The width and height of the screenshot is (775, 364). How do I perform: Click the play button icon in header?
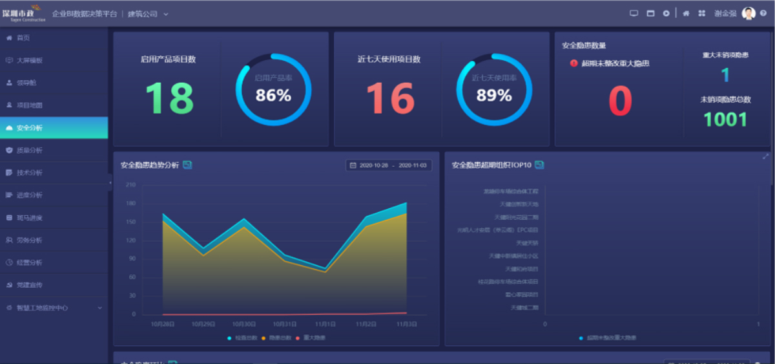(666, 14)
